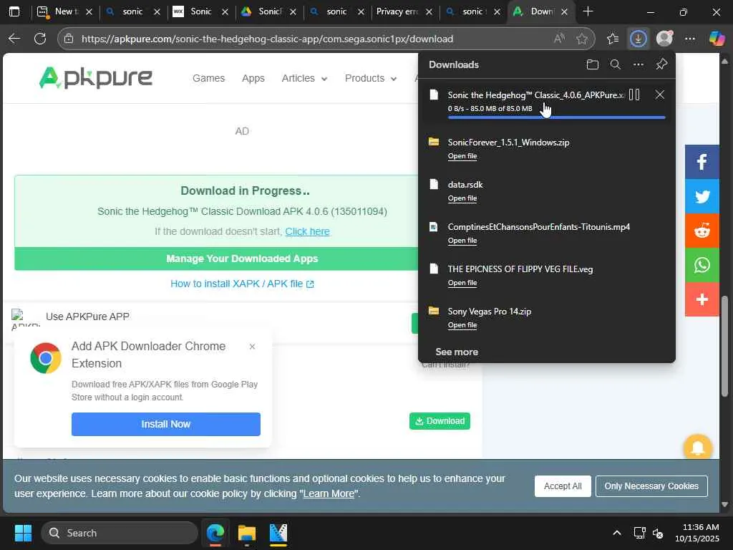Viewport: 733px width, 550px height.
Task: Open the Edge profile avatar
Action: [664, 39]
